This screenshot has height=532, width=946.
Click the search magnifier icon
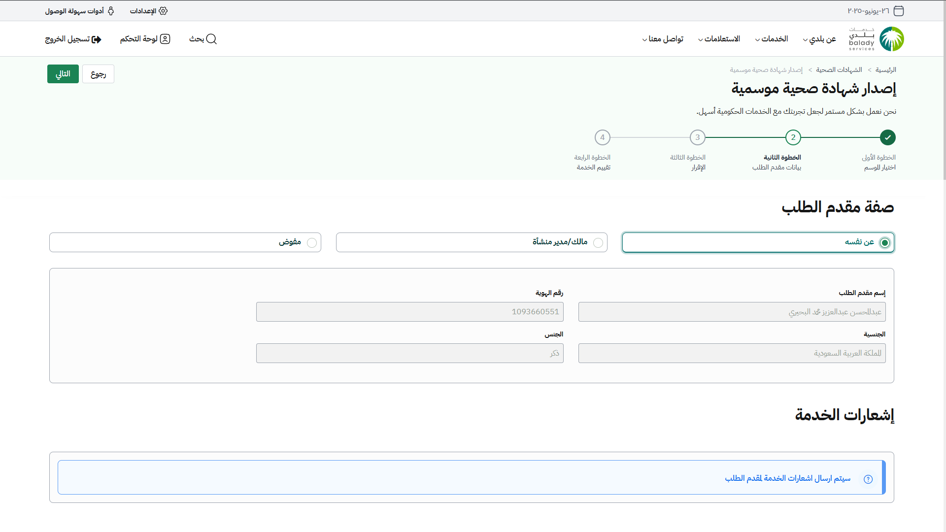coord(211,39)
